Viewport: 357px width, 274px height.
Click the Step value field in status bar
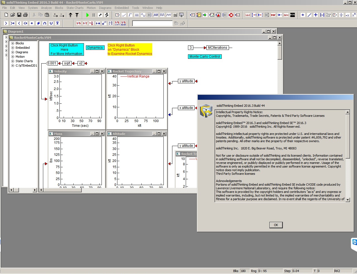(302, 271)
